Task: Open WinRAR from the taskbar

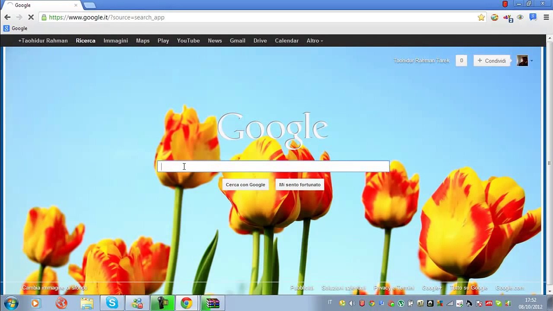Action: pyautogui.click(x=213, y=303)
